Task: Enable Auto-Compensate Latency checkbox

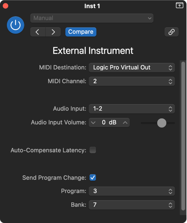Action: pyautogui.click(x=93, y=150)
